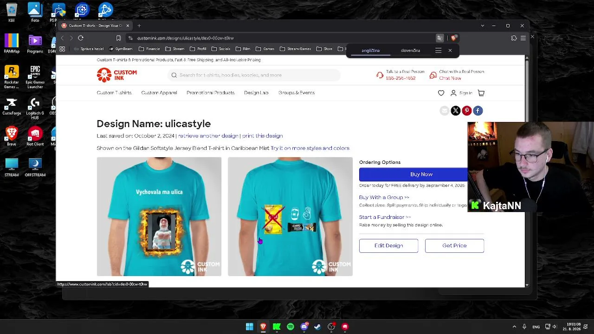The image size is (594, 334).
Task: Open Epic Games Launcher desktop shortcut
Action: (35, 77)
